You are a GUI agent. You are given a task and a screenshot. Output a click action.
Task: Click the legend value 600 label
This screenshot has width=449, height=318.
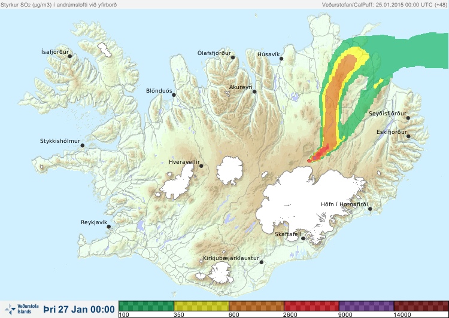pyautogui.click(x=234, y=315)
